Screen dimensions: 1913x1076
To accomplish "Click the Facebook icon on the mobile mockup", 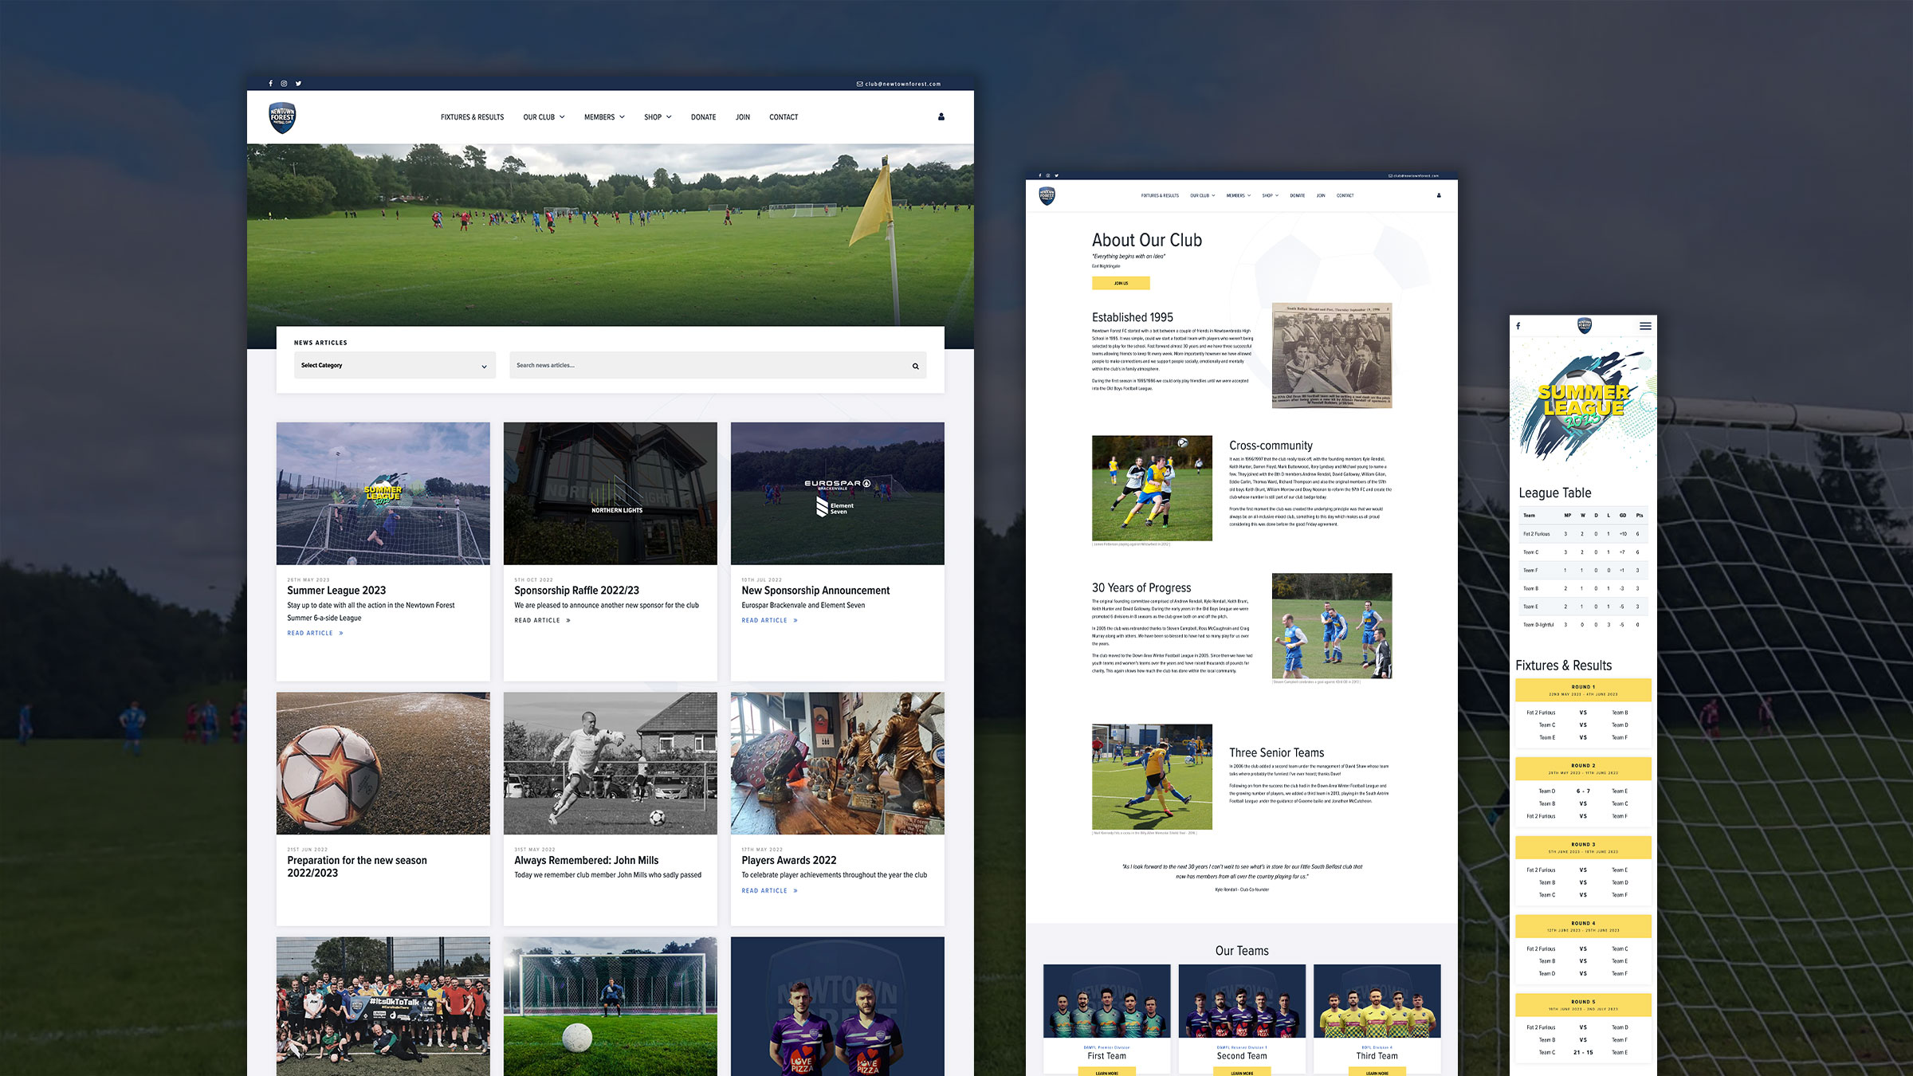I will (1518, 326).
